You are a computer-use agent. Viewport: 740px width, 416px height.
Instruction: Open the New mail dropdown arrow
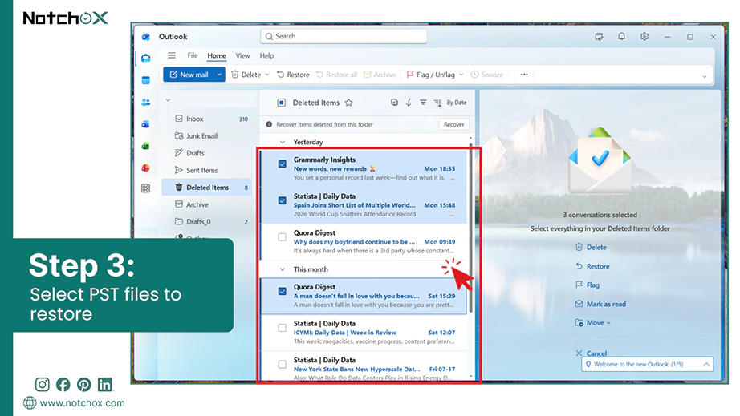pyautogui.click(x=219, y=75)
